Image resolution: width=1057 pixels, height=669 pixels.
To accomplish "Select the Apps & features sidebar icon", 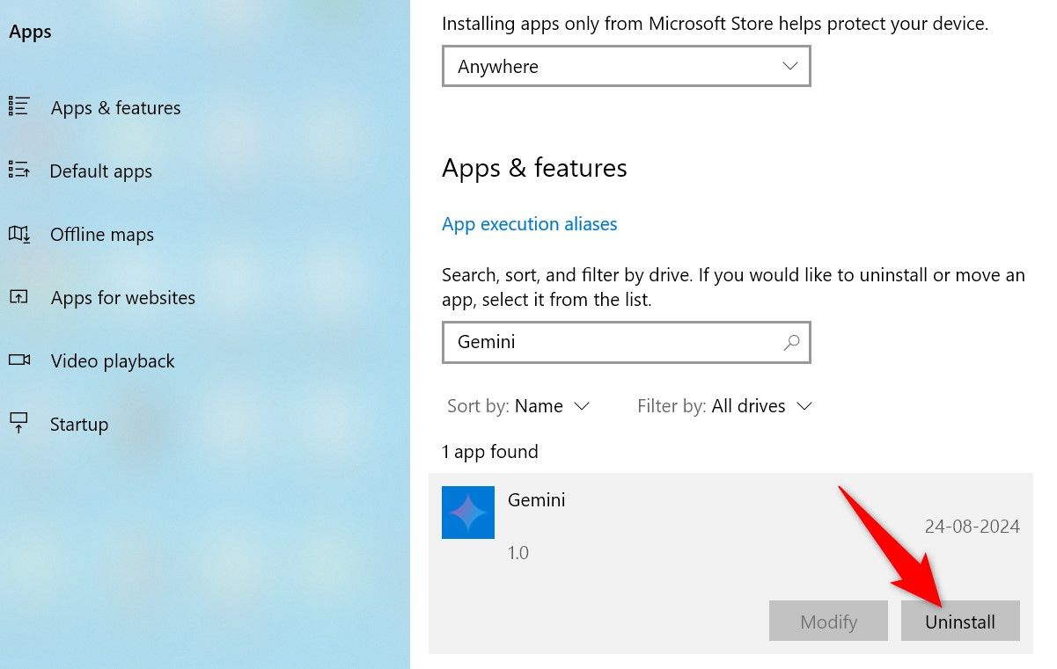I will 19,105.
